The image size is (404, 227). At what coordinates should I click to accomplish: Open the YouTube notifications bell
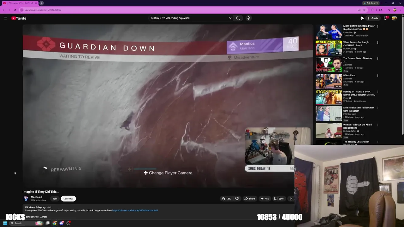tap(385, 18)
